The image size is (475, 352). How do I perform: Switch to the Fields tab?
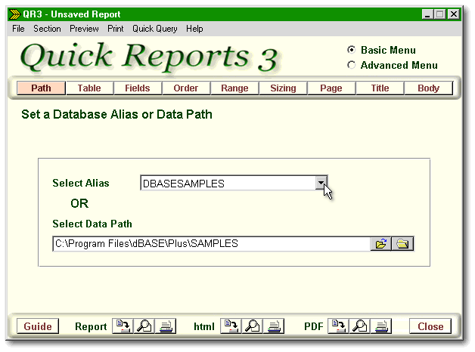(x=138, y=88)
